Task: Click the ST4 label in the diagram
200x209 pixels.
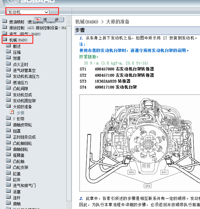Action: [148, 186]
